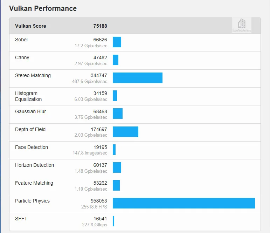Select the Vulkan Score label
270x233 pixels.
[x=30, y=26]
